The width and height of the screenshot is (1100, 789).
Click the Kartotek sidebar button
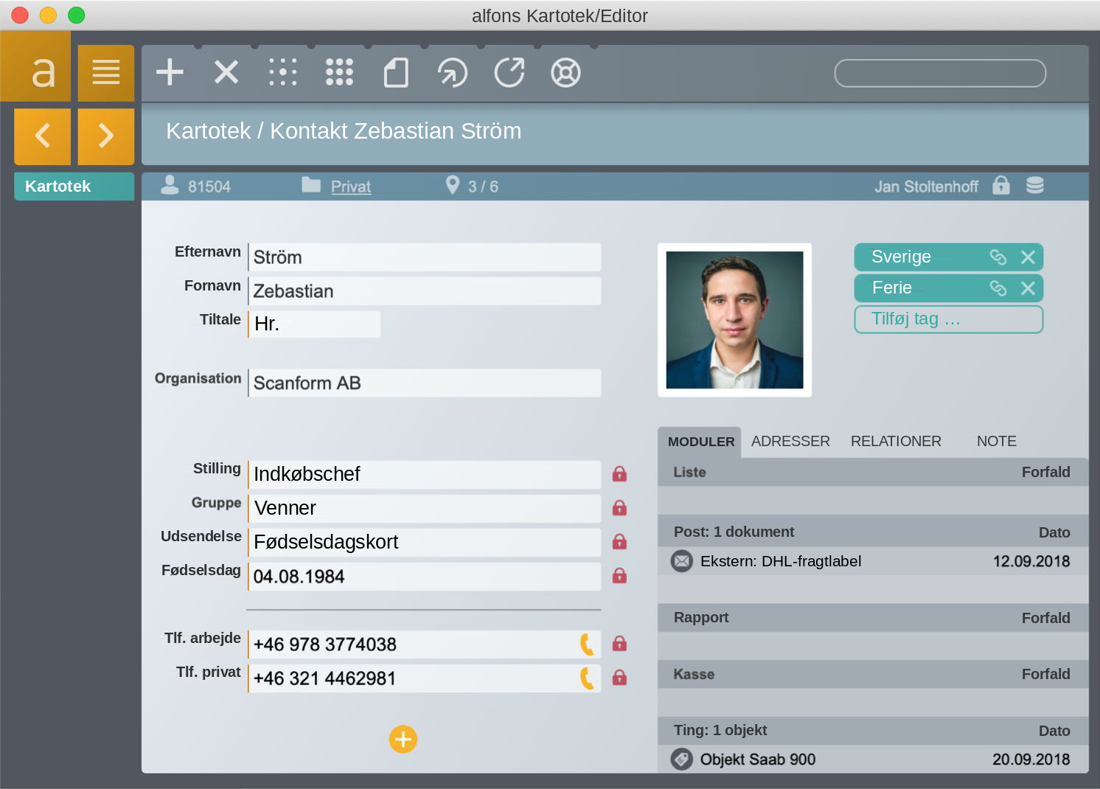(x=74, y=186)
